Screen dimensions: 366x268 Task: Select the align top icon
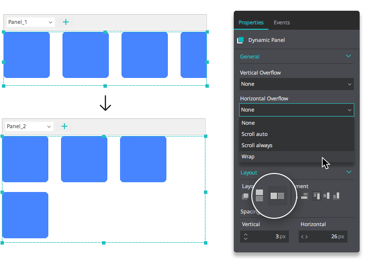point(317,196)
